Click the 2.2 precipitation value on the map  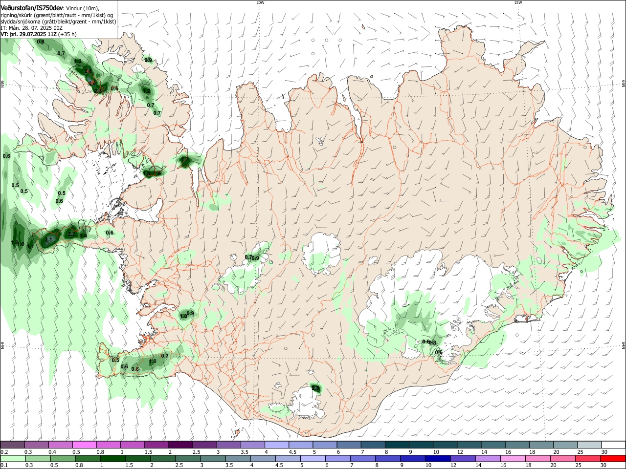(x=71, y=234)
